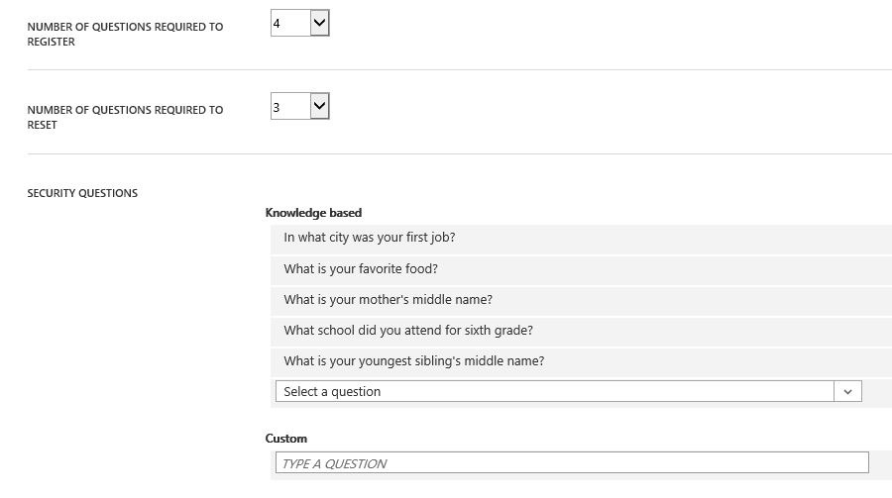Viewport: 892px width, 498px height.
Task: Select the mother's middle name question
Action: tap(388, 300)
